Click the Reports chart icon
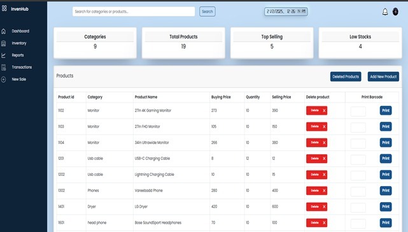This screenshot has height=232, width=408. (x=4, y=55)
